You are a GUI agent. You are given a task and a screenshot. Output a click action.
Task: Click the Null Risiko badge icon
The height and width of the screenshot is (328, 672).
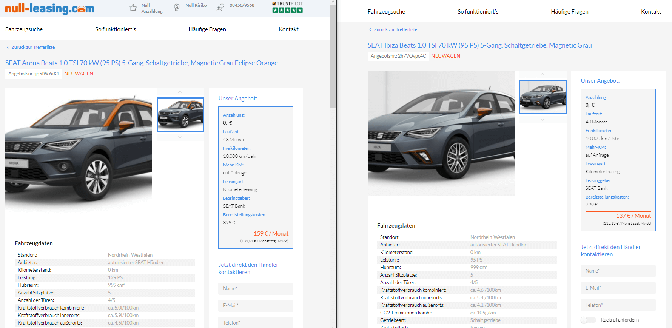click(177, 8)
